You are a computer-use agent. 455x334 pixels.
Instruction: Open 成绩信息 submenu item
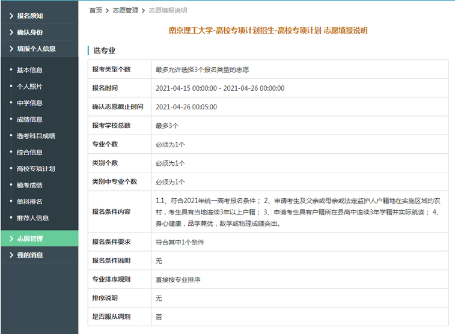[x=29, y=120]
